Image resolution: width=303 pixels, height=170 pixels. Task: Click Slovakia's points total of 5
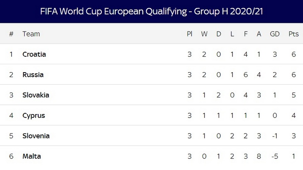pos(293,95)
